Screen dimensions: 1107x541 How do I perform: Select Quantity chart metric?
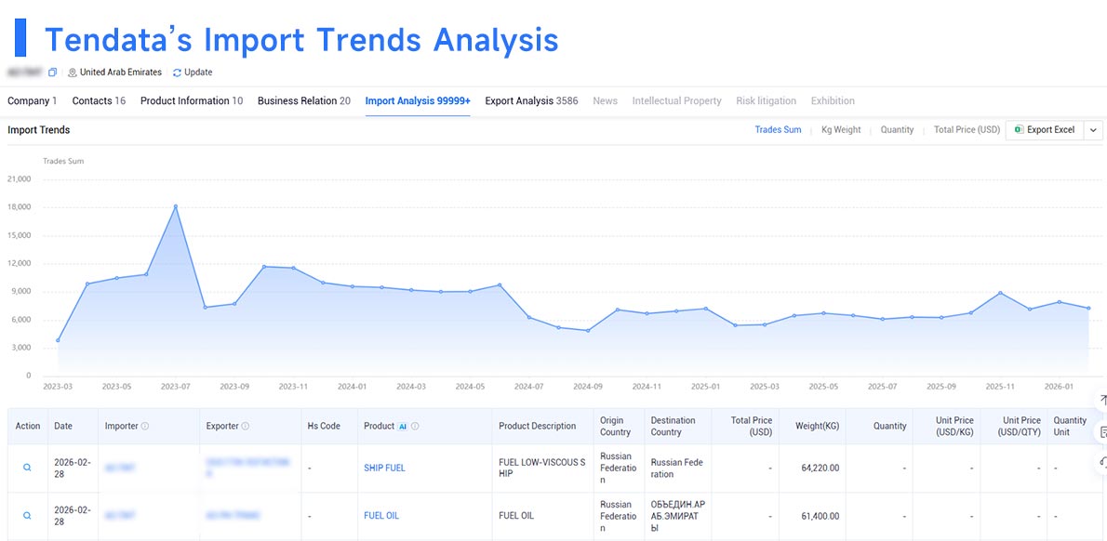pyautogui.click(x=897, y=130)
